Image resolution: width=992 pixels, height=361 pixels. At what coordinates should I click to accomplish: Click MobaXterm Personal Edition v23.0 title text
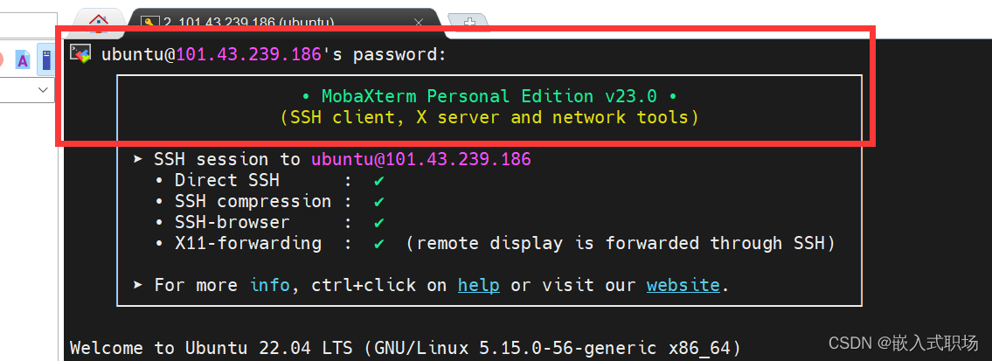coord(489,97)
